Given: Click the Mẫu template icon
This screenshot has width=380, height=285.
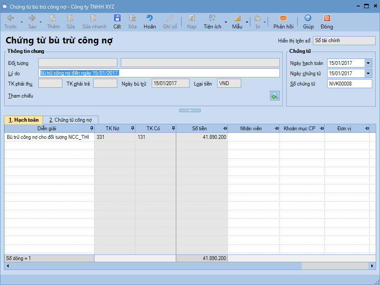Looking at the screenshot, I should point(237,18).
